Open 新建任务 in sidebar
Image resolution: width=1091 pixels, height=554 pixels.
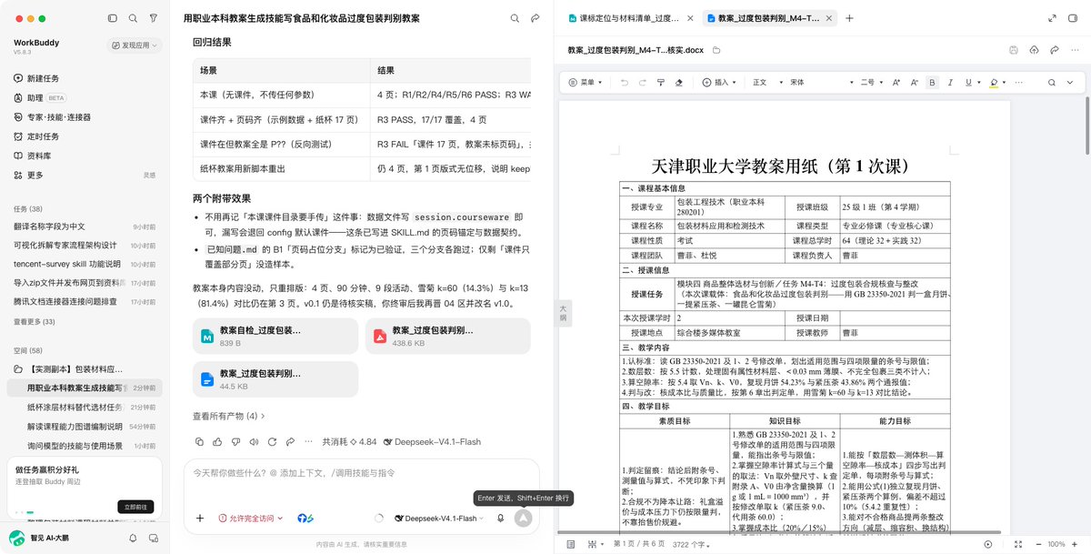click(x=43, y=79)
